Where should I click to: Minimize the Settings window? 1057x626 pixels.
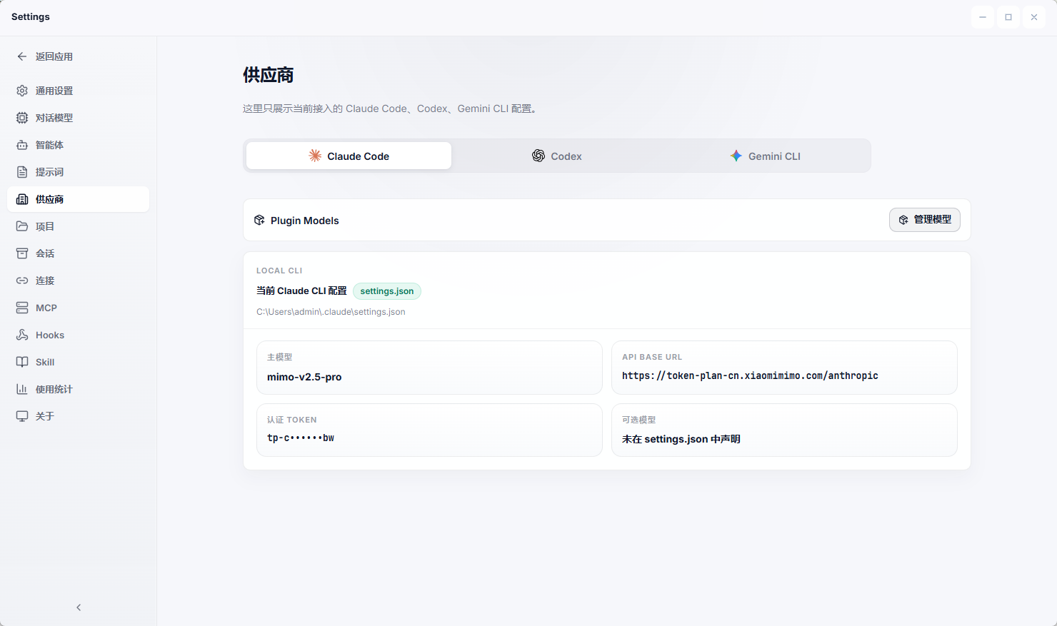983,17
